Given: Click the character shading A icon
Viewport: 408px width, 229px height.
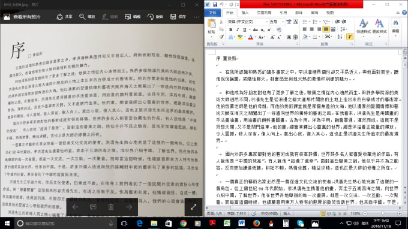Looking at the screenshot, I should coord(289,37).
